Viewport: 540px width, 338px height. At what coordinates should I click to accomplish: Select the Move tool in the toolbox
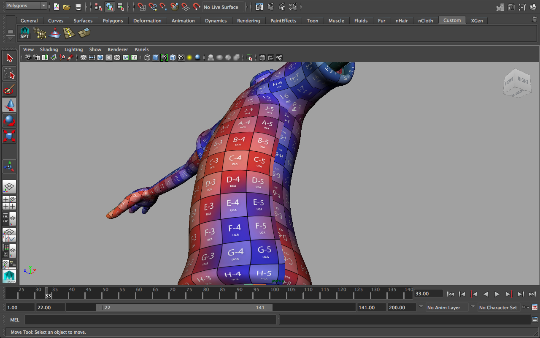tap(9, 105)
